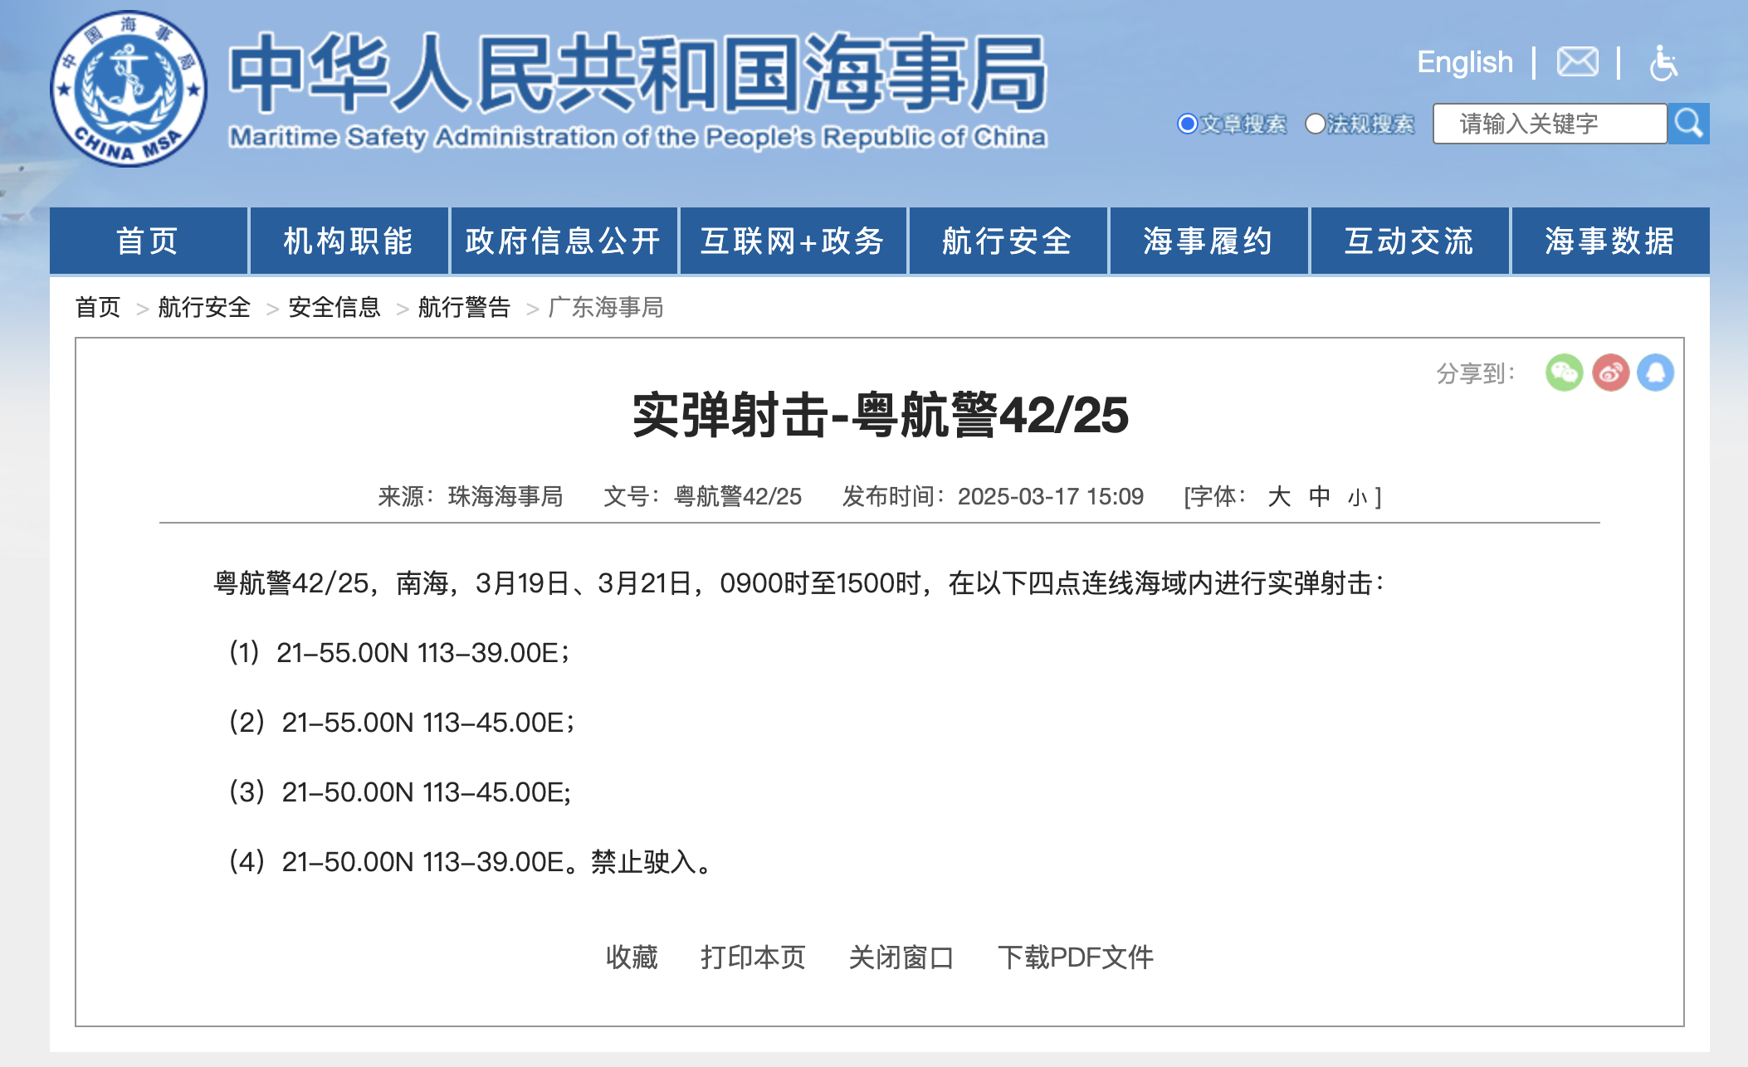Click the email envelope icon
This screenshot has height=1067, width=1748.
1577,62
